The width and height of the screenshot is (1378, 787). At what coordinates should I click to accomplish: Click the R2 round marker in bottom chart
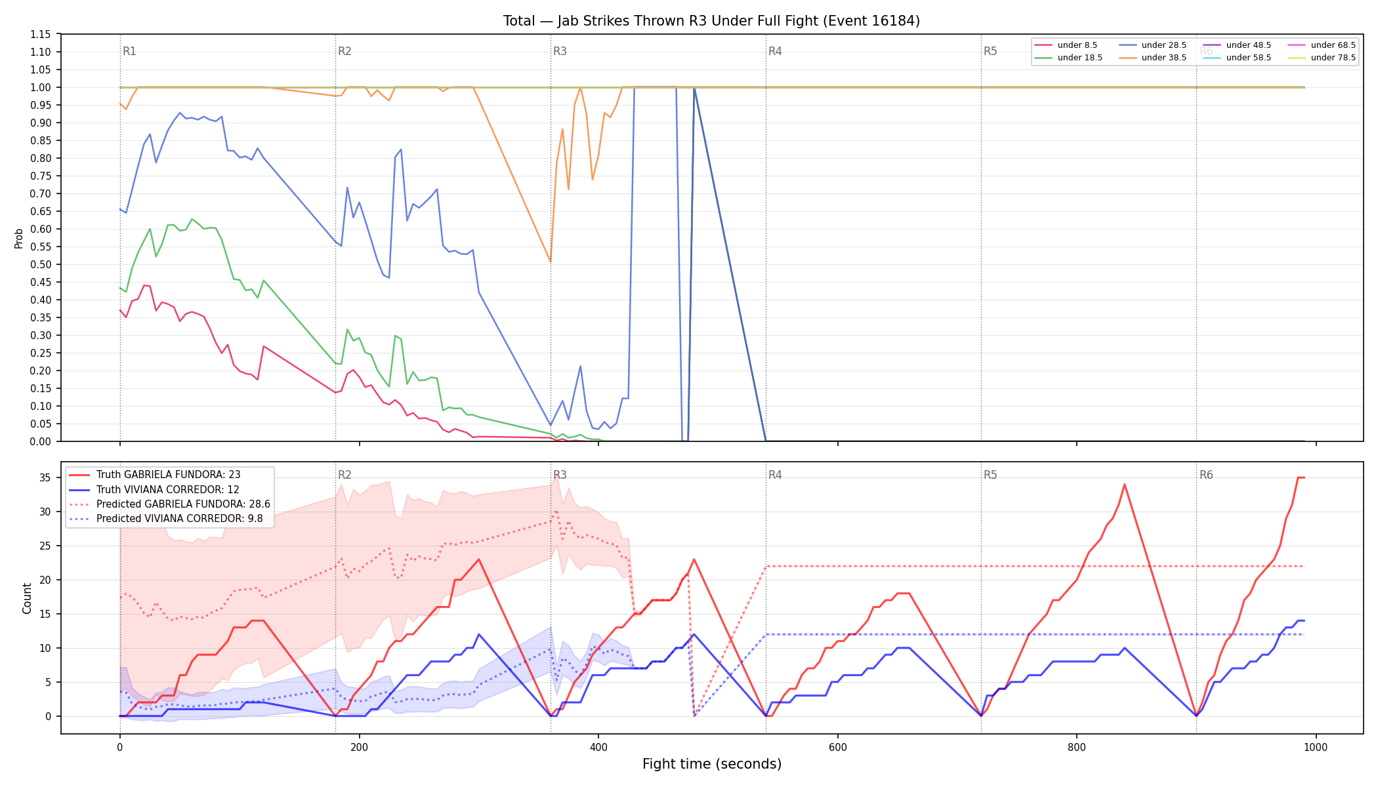[x=344, y=475]
